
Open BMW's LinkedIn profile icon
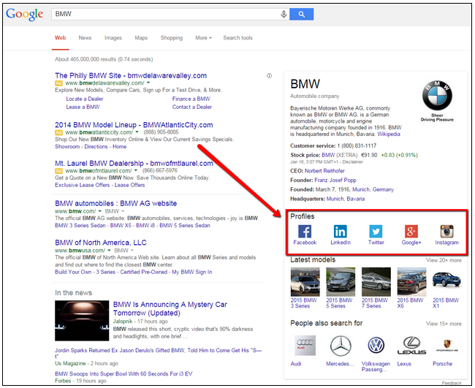341,232
